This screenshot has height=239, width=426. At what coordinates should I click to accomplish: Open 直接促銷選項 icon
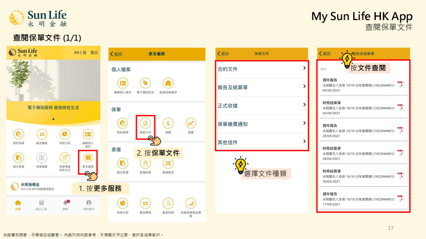pyautogui.click(x=168, y=83)
